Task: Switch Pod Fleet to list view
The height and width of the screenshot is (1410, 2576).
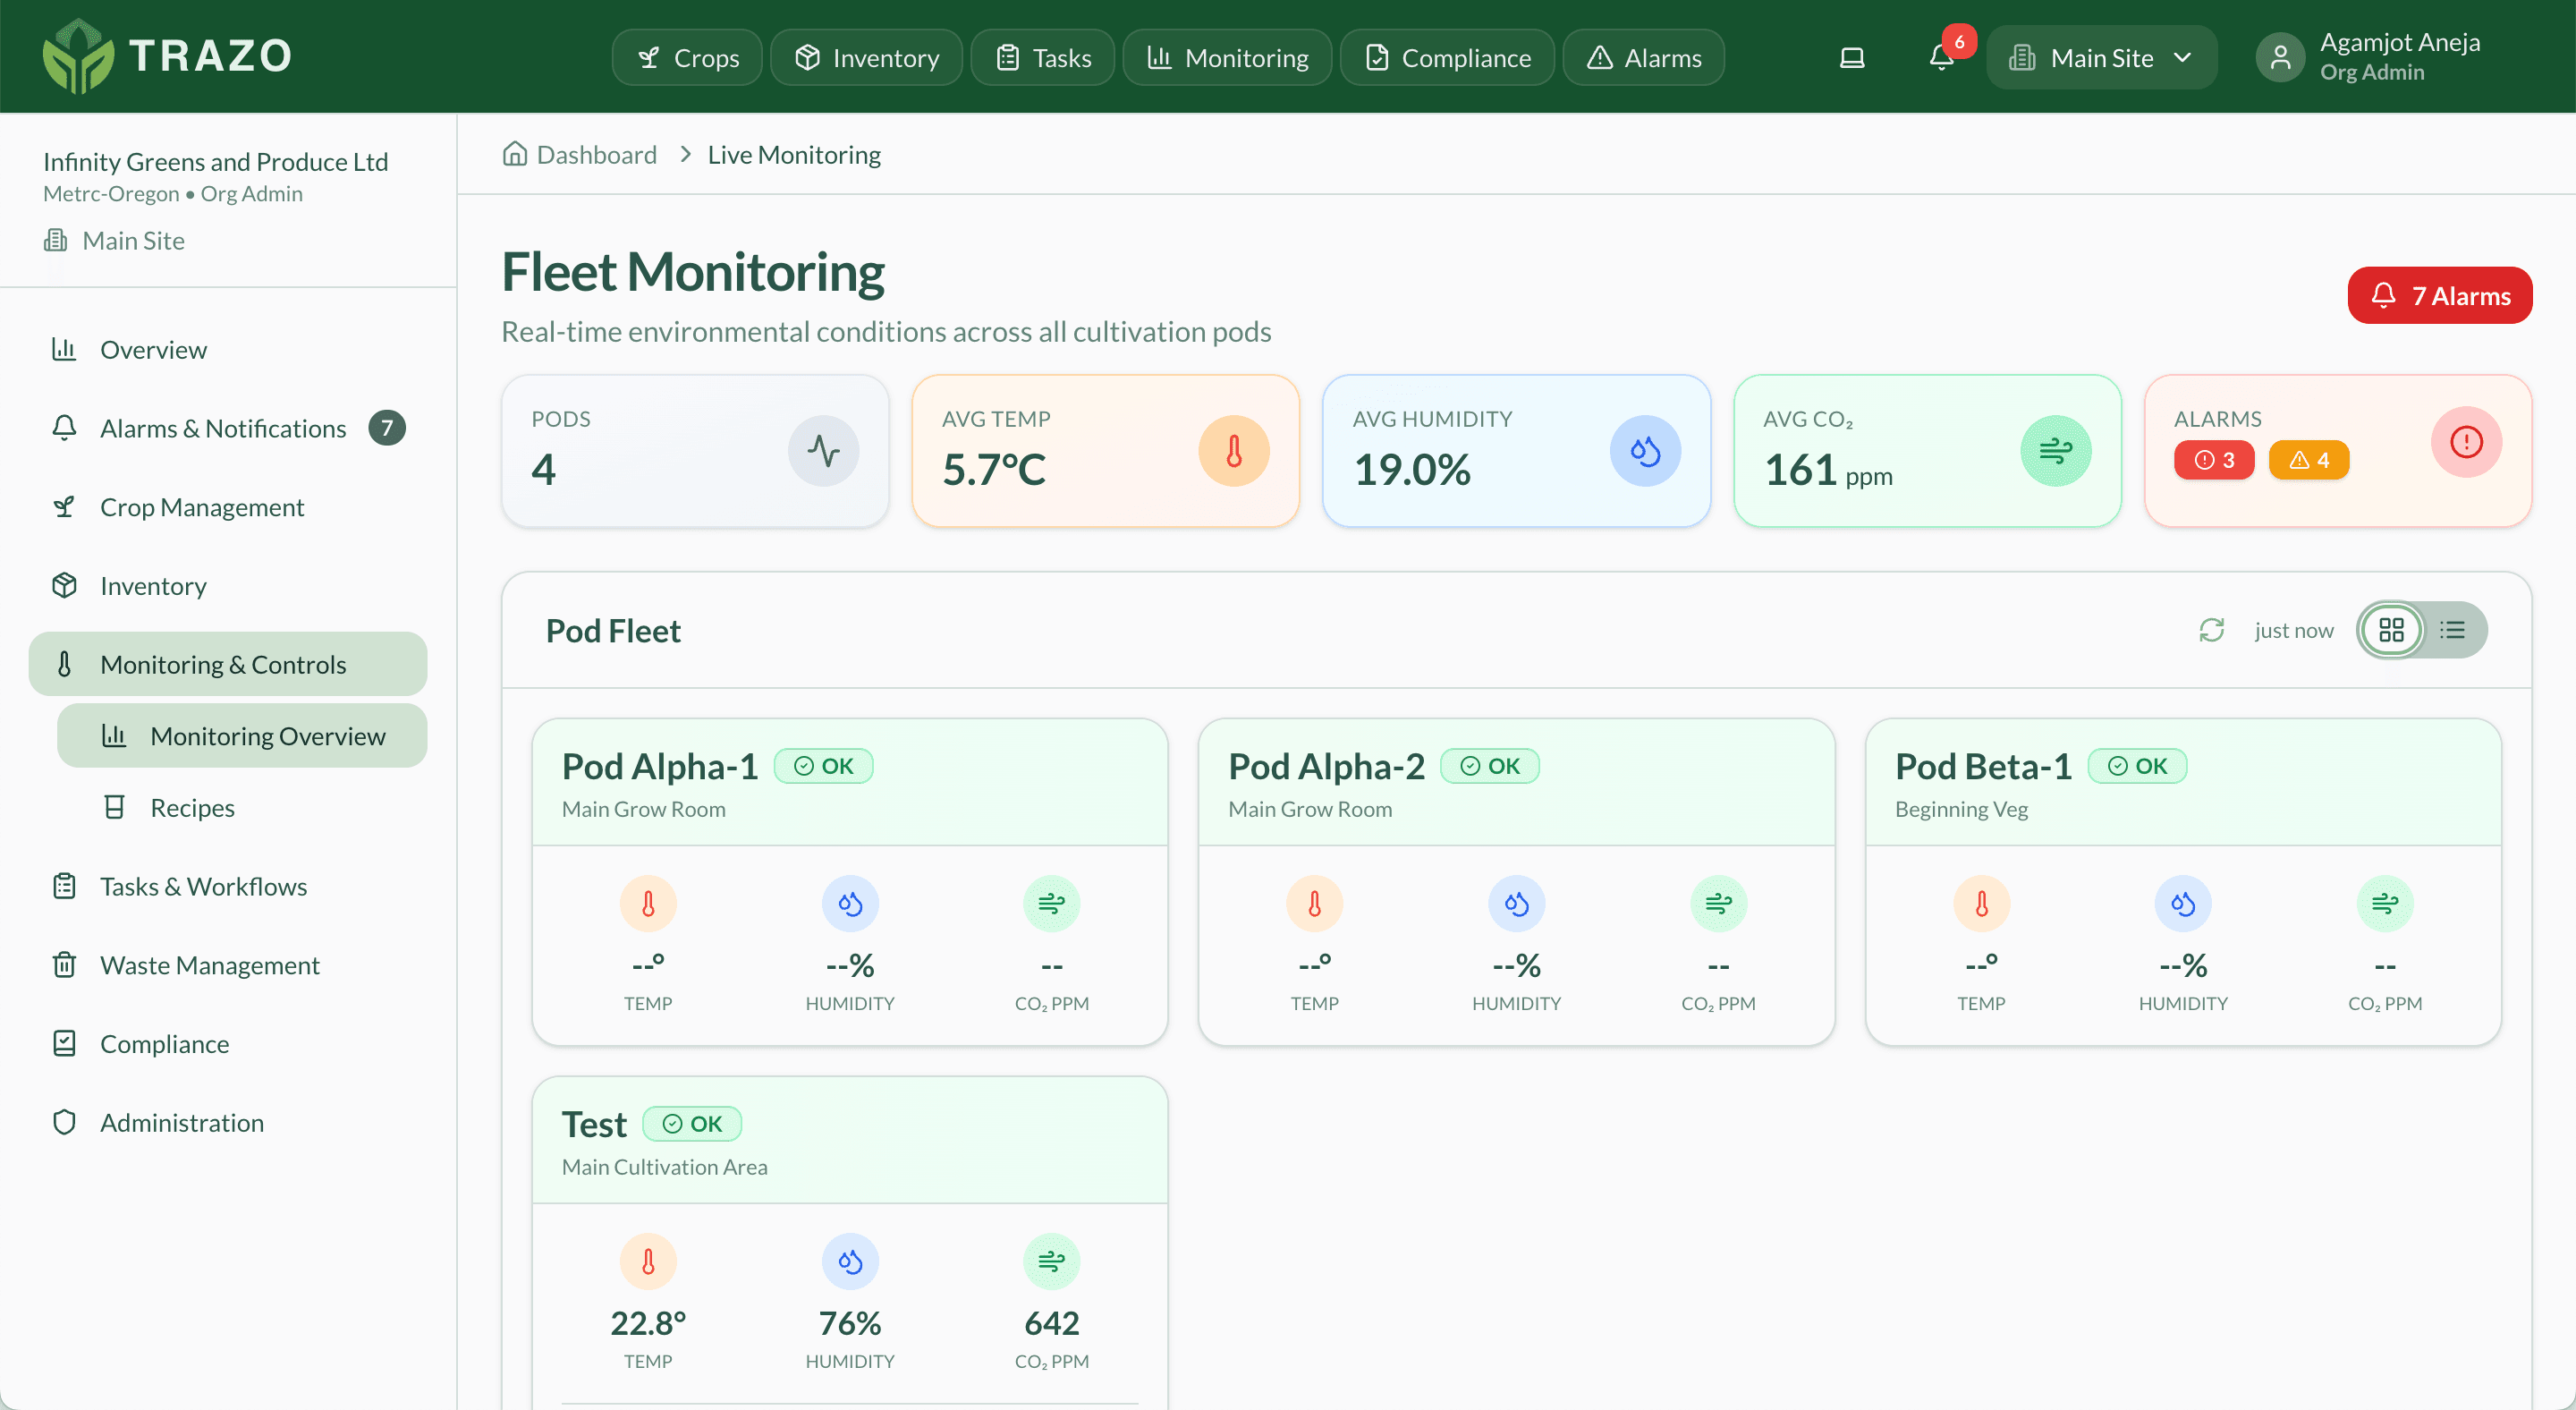Action: coord(2453,630)
